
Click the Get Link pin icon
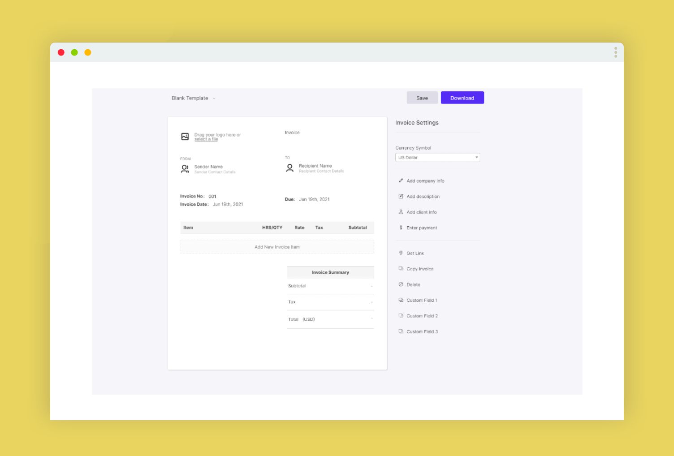pos(401,253)
